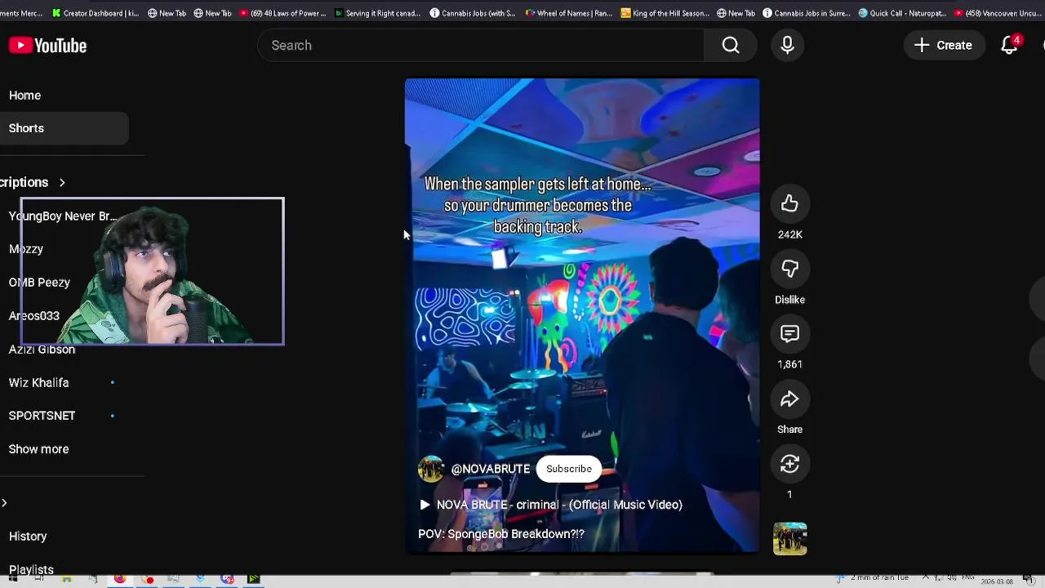This screenshot has width=1045, height=588.
Task: Open the Windows Start button
Action: [13, 580]
